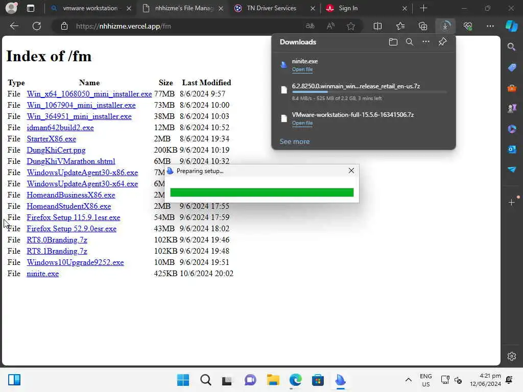Screen dimensions: 523x392
Task: Open the sidebar Tools briefcase icon
Action: coord(512,88)
